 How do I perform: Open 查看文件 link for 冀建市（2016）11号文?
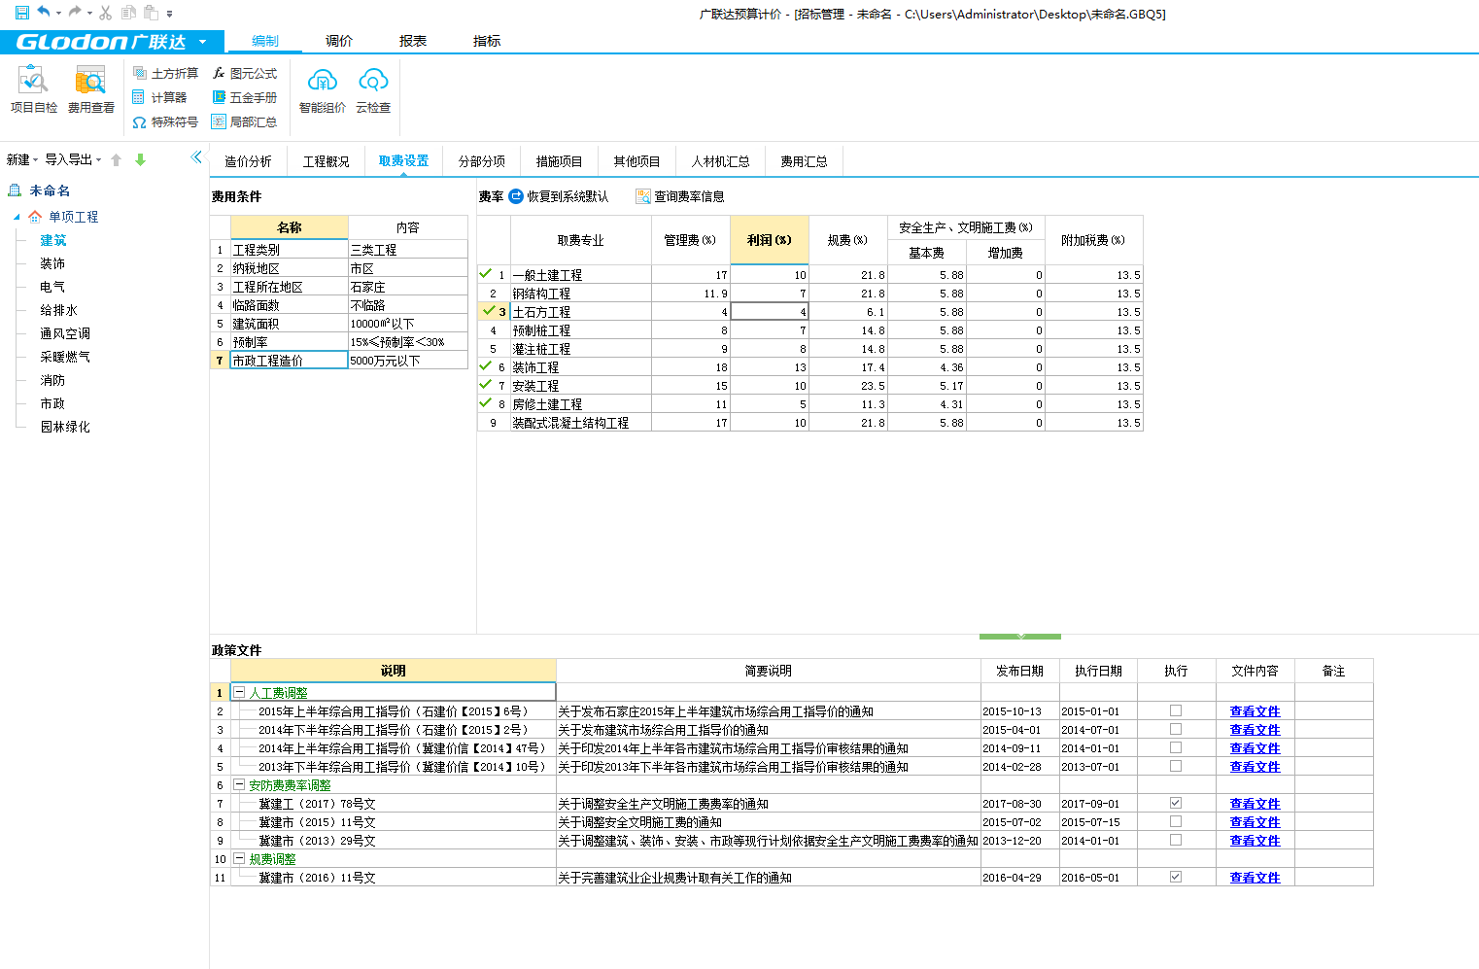(1255, 878)
